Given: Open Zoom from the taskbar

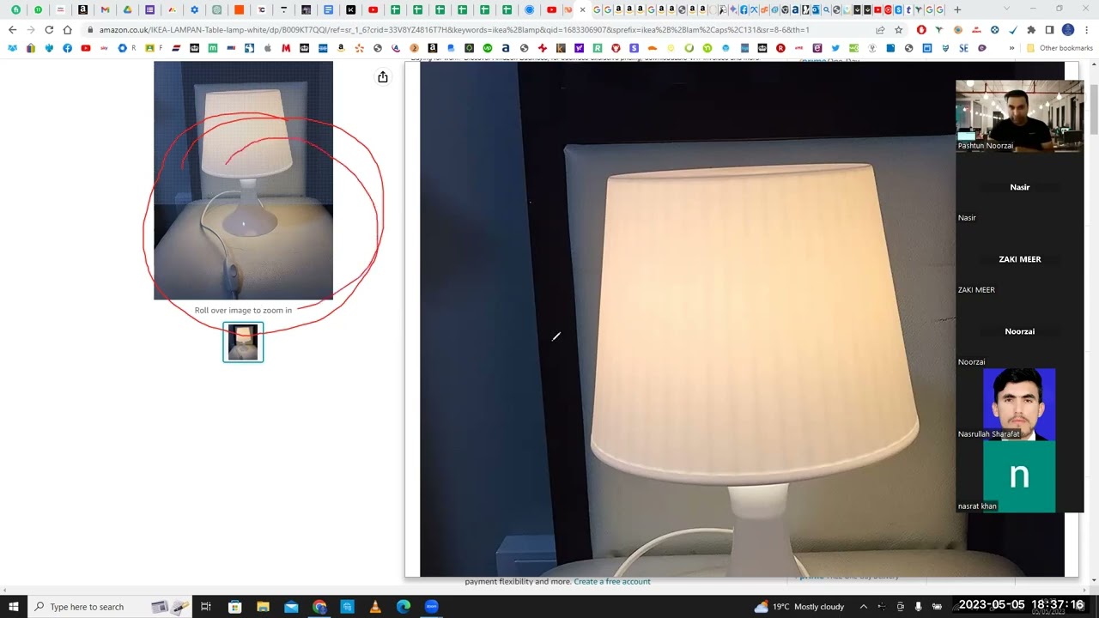Looking at the screenshot, I should (x=432, y=607).
